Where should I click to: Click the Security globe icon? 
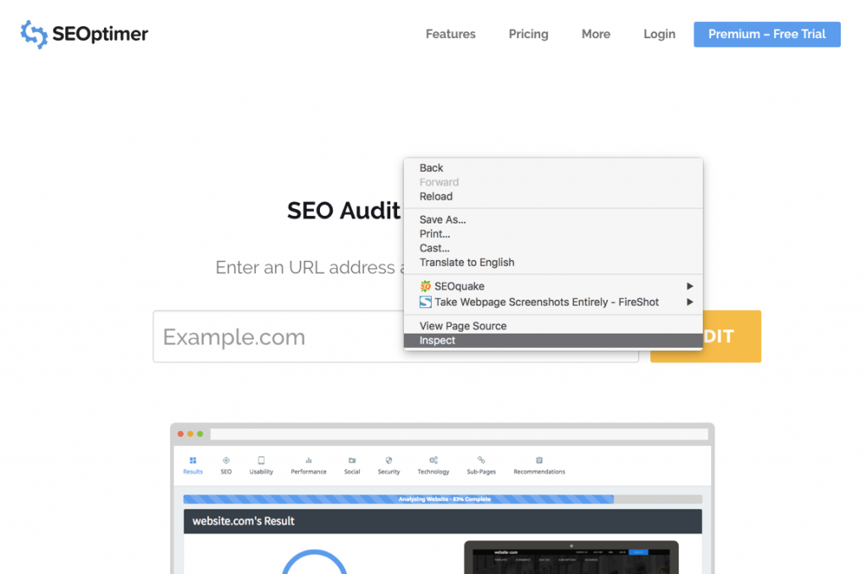(389, 460)
